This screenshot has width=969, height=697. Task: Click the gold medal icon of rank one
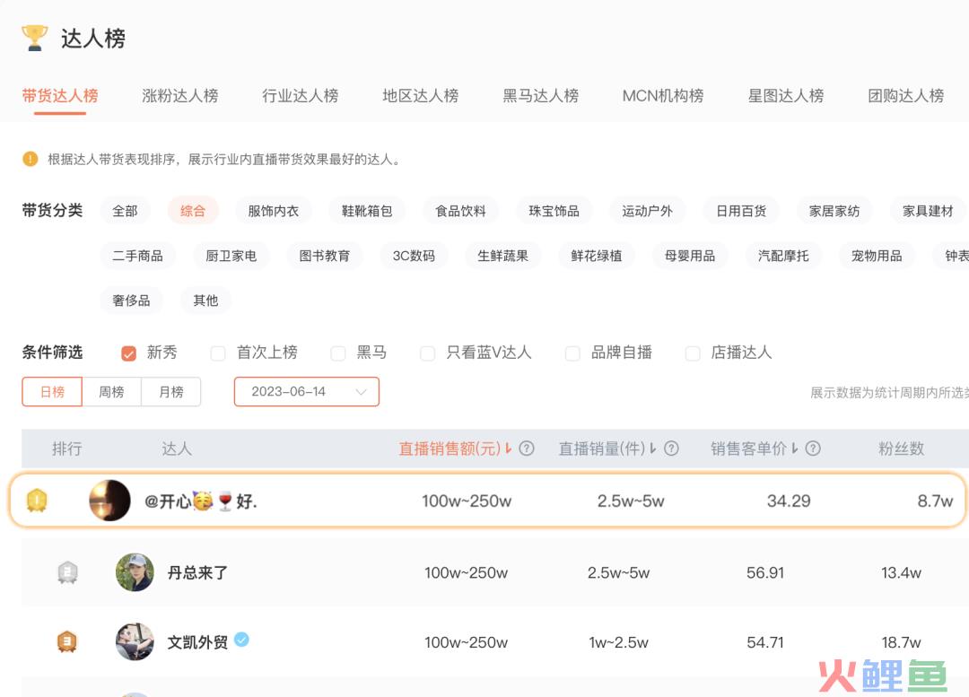[x=36, y=501]
